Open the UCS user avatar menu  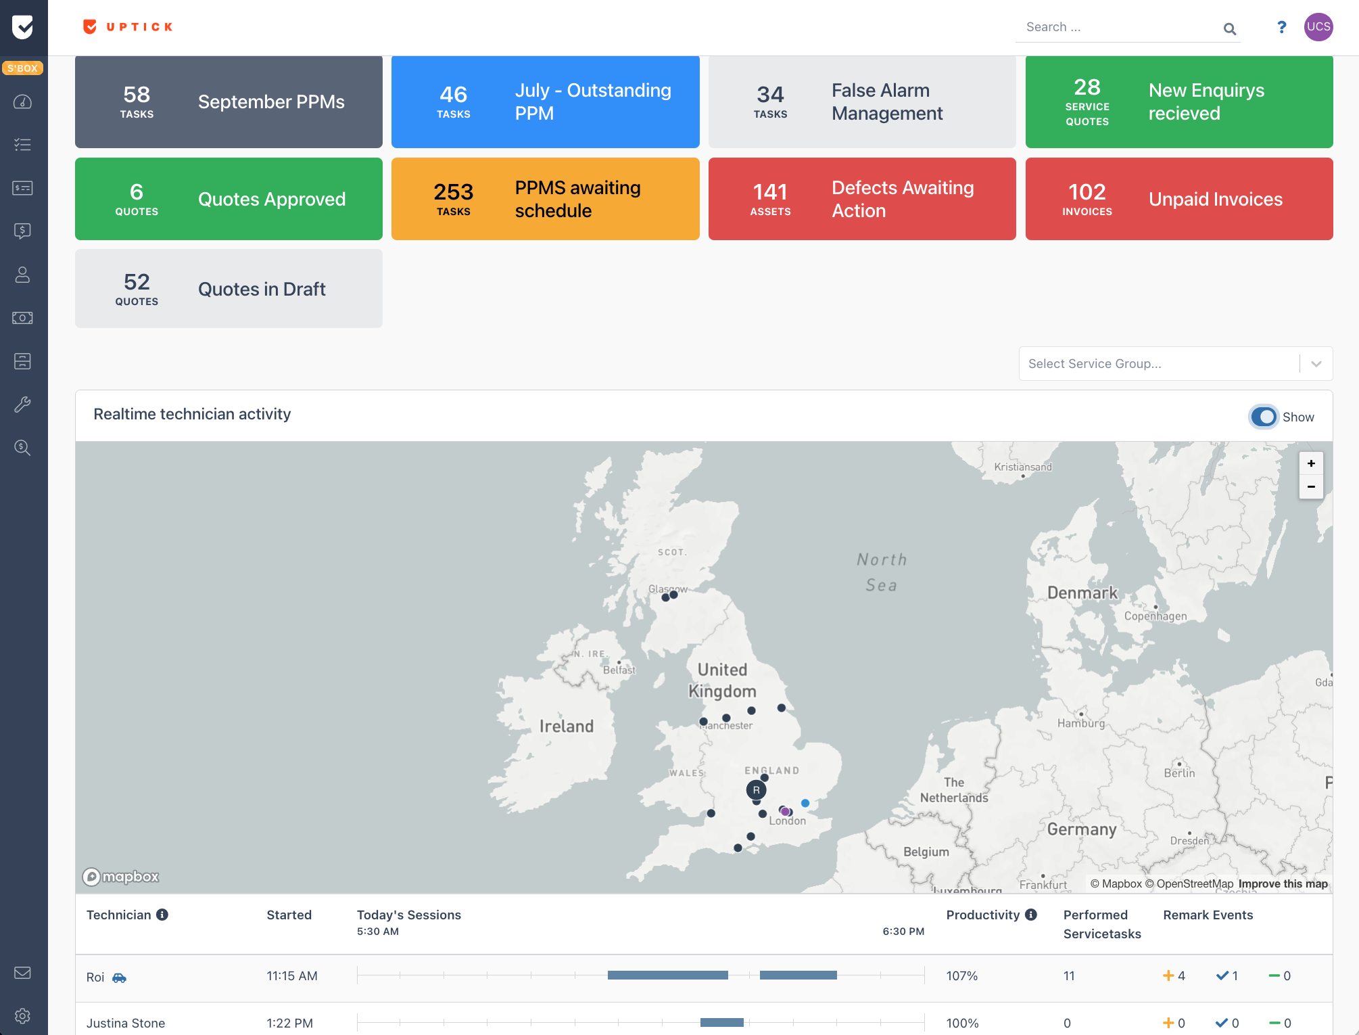coord(1318,27)
